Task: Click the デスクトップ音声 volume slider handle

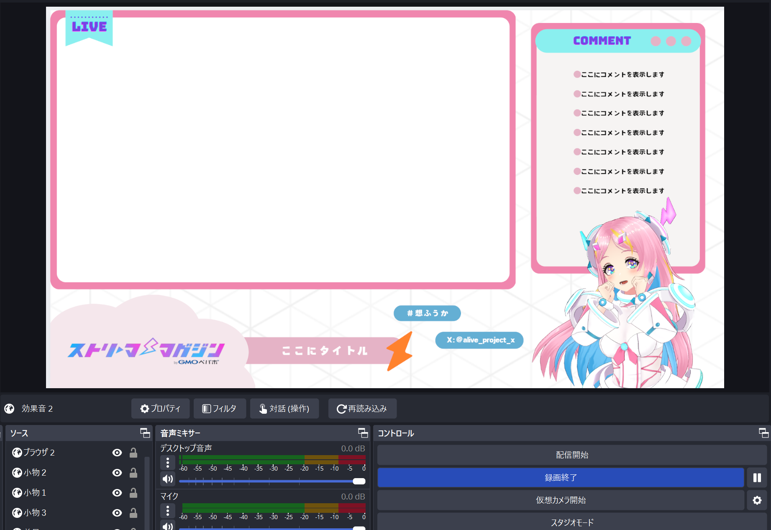Action: point(359,481)
